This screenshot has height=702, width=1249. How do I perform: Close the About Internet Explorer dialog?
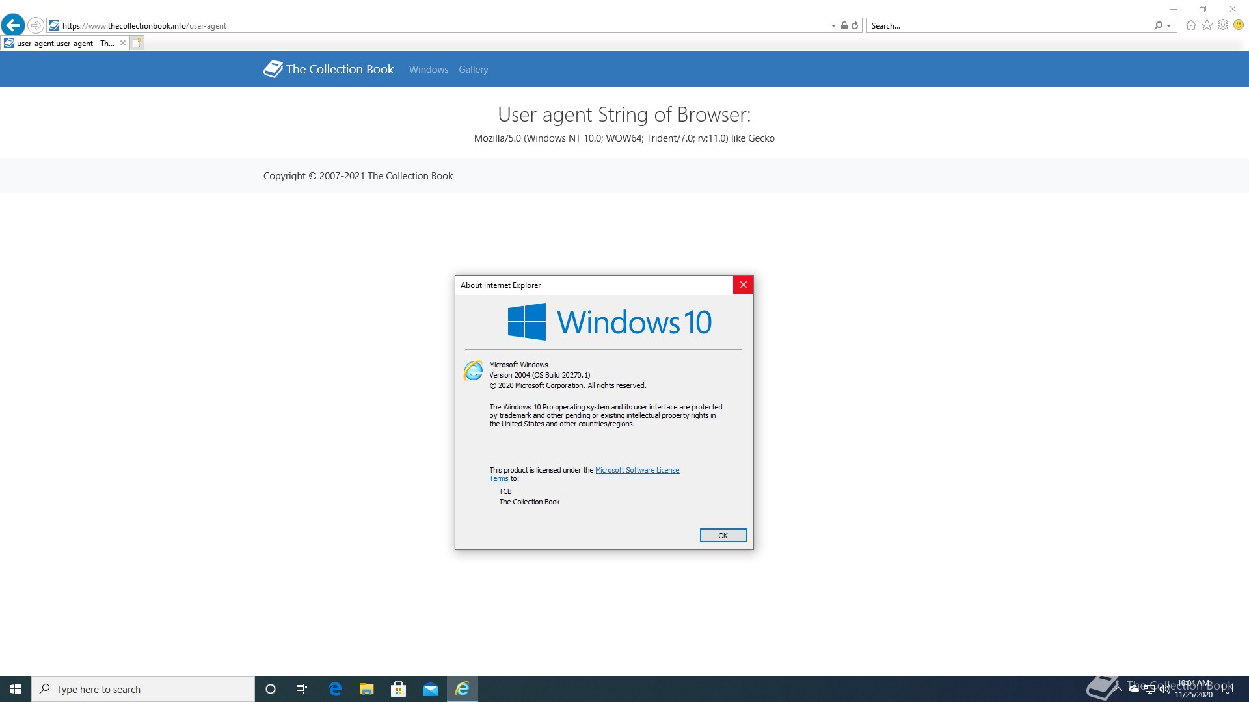pyautogui.click(x=743, y=285)
